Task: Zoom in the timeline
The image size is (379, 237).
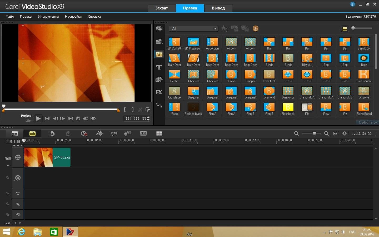Action: click(x=326, y=134)
